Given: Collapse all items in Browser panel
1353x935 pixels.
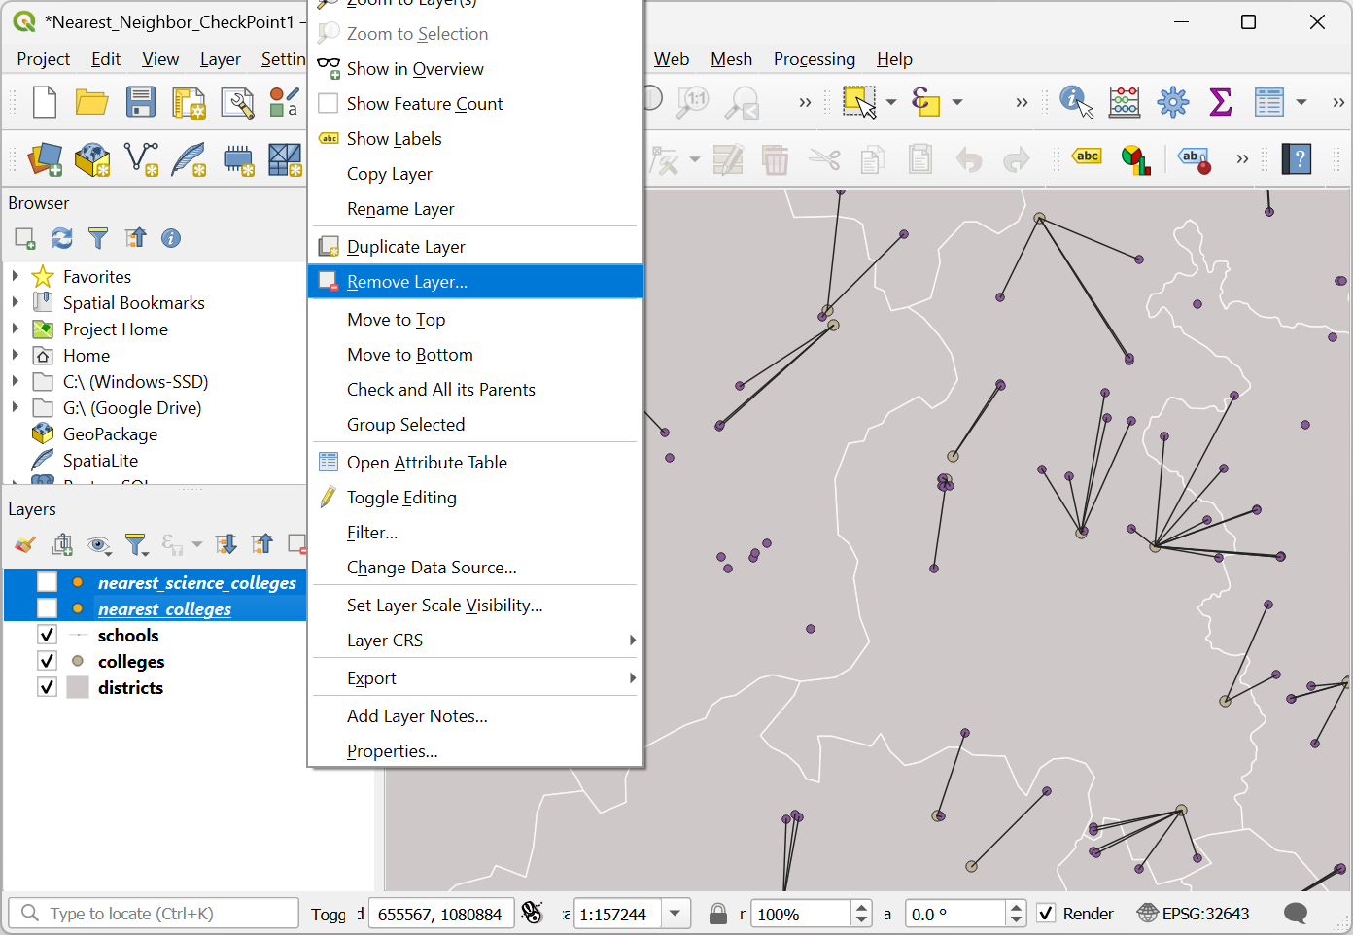Looking at the screenshot, I should click(x=135, y=238).
